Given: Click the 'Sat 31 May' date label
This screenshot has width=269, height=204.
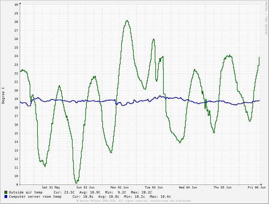Looking at the screenshot, I should pyautogui.click(x=51, y=187).
